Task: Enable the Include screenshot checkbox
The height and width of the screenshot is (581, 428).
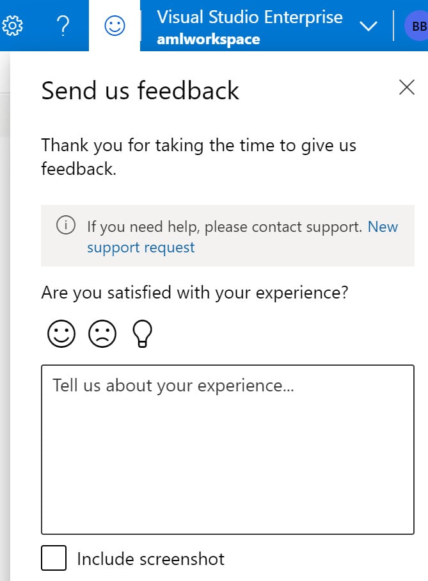Action: (54, 558)
